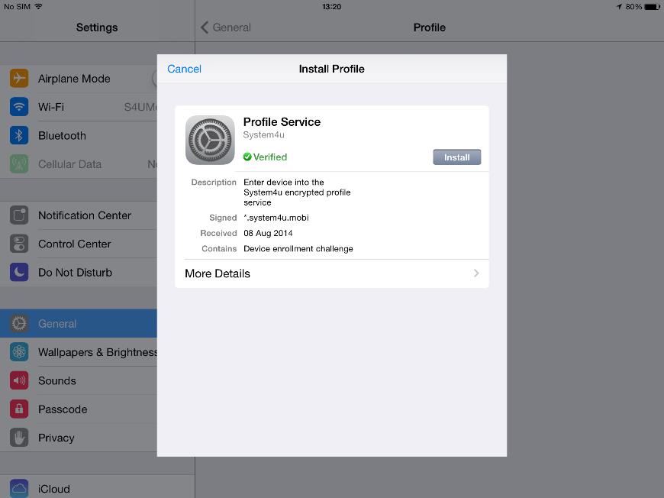Open Bluetooth settings icon
Image resolution: width=664 pixels, height=498 pixels.
(x=19, y=136)
